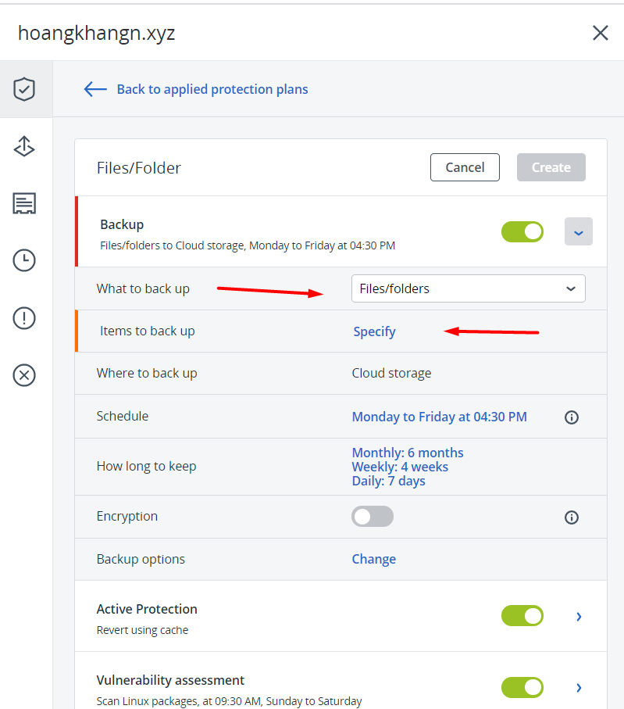Screen dimensions: 624x709
Task: Expand the Active Protection section arrow
Action: point(579,617)
